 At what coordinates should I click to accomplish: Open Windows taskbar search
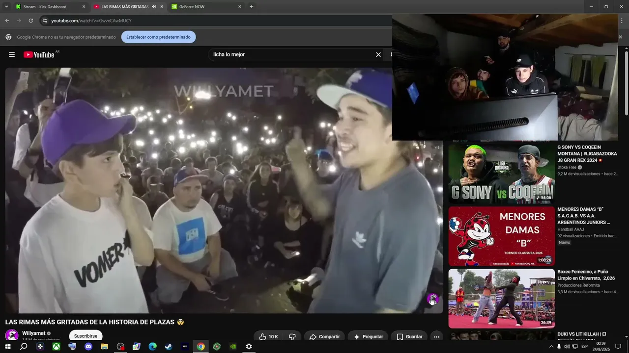click(x=24, y=347)
